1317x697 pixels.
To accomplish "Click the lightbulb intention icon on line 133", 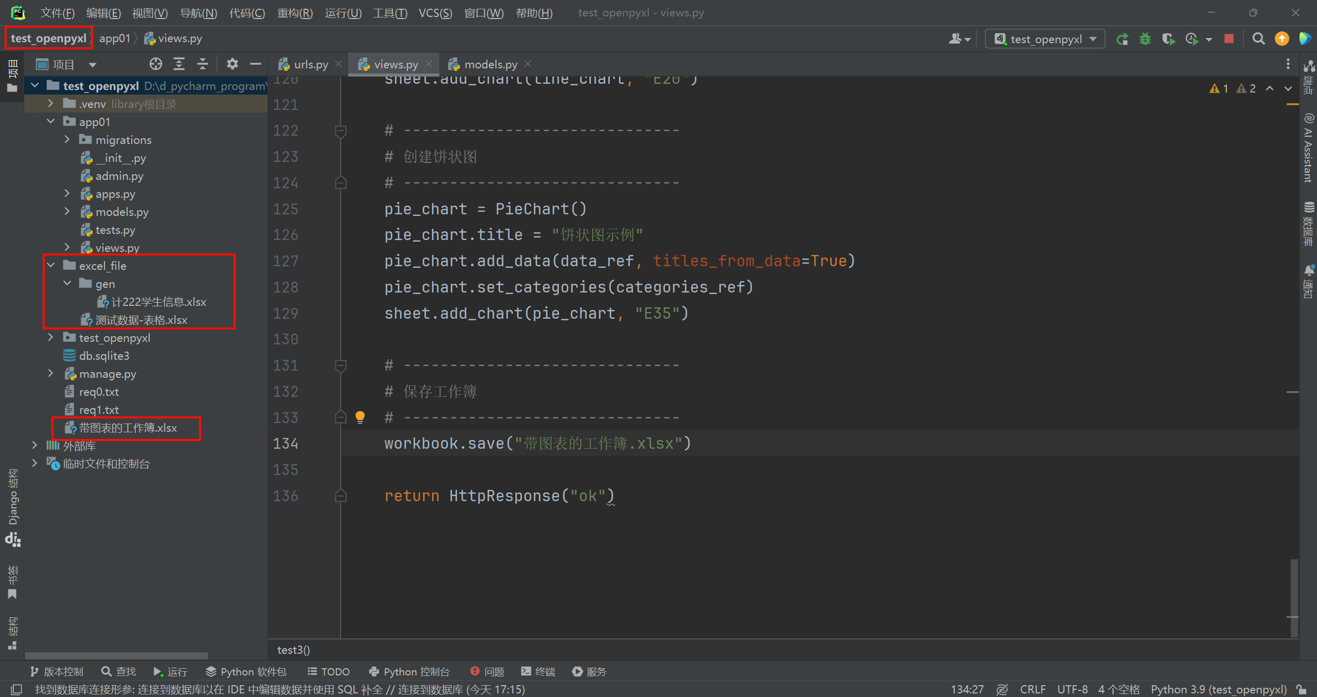I will pyautogui.click(x=360, y=417).
